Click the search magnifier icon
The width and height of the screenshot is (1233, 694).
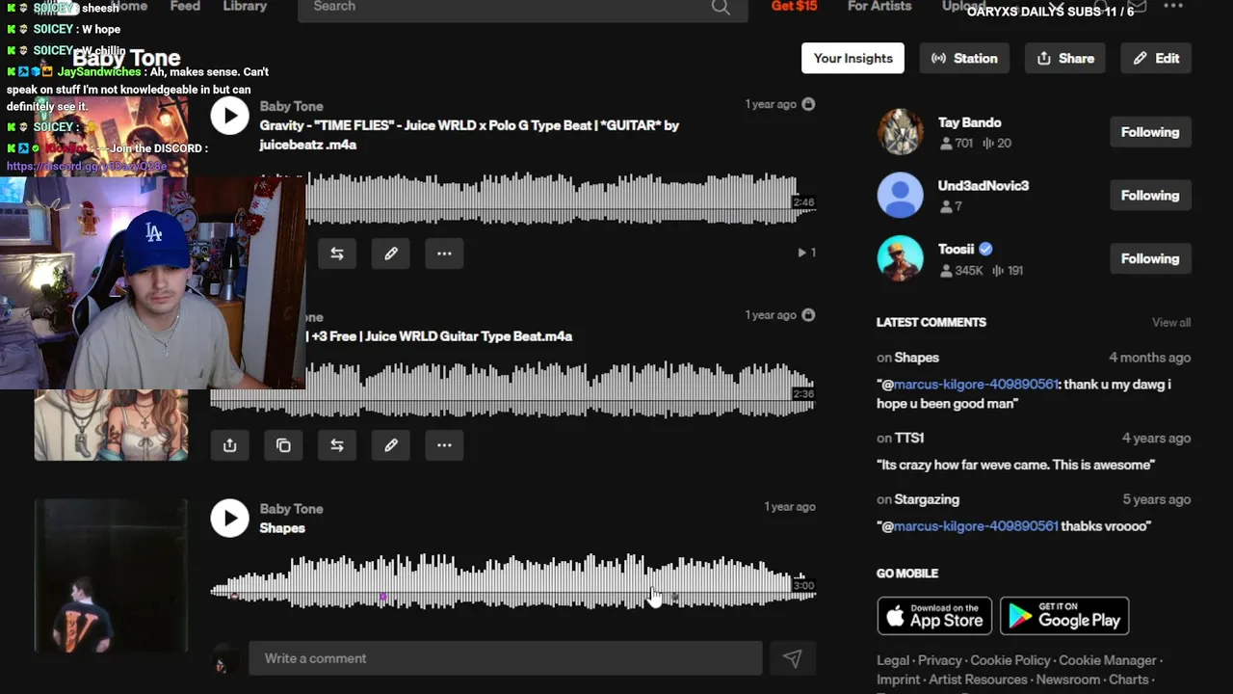tap(721, 8)
